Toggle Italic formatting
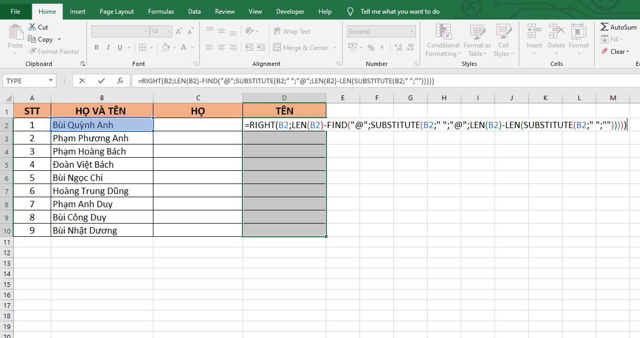The image size is (640, 338). (109, 47)
